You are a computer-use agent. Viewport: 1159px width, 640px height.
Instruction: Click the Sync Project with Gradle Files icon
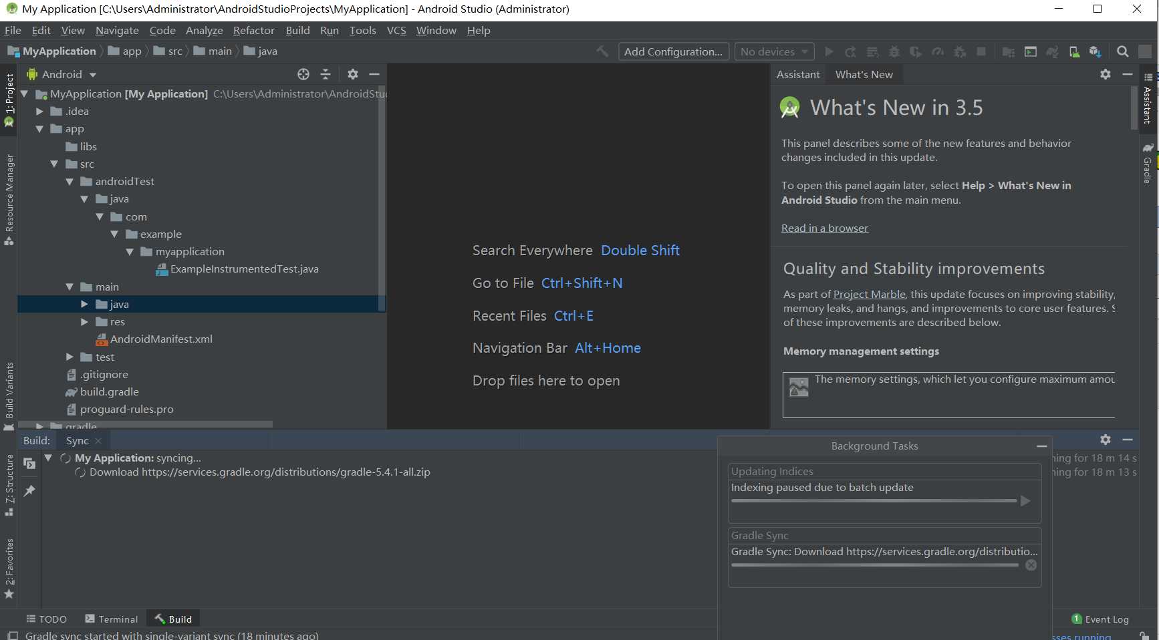tap(1052, 51)
